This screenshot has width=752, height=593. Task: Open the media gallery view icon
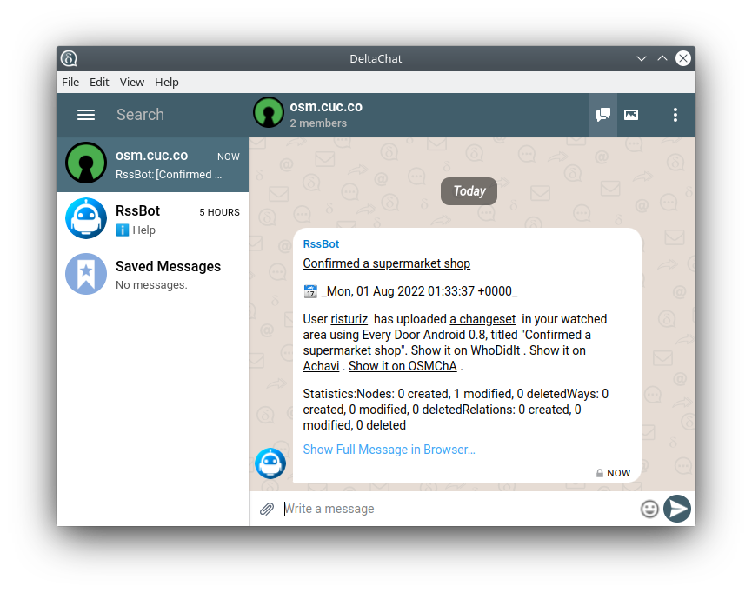(x=631, y=115)
